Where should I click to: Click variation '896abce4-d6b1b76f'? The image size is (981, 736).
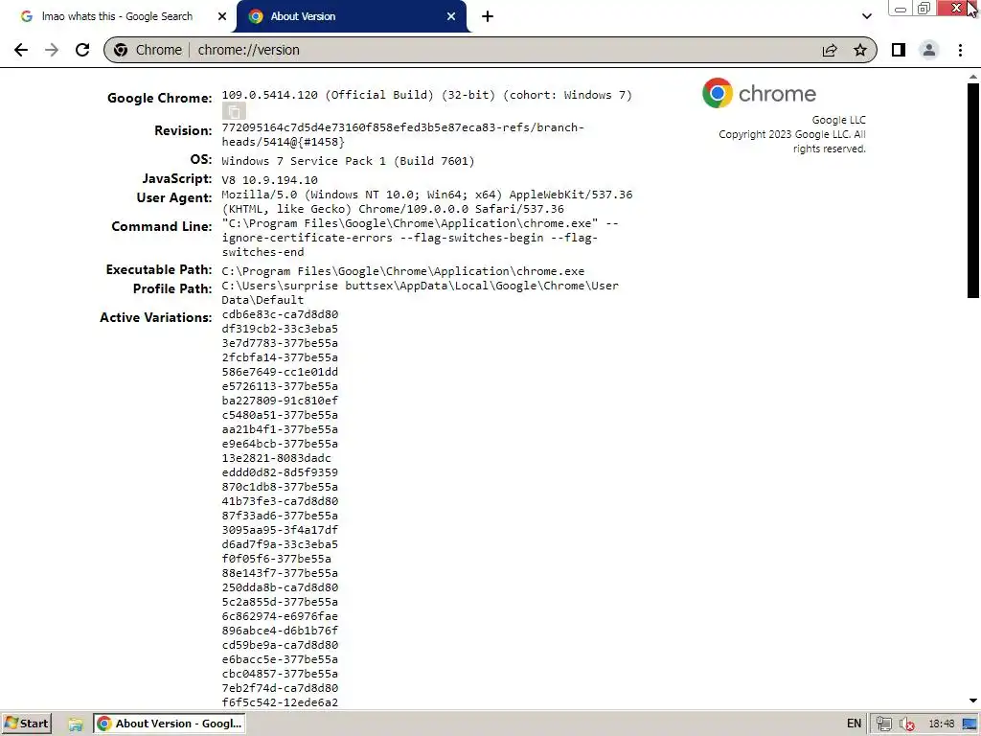[280, 631]
